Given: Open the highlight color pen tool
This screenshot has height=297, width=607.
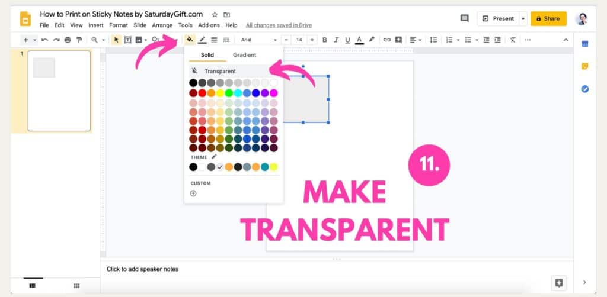Looking at the screenshot, I should click(372, 40).
